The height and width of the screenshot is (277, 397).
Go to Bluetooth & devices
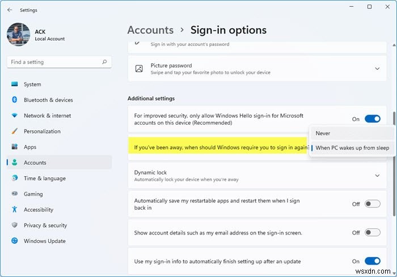click(48, 100)
